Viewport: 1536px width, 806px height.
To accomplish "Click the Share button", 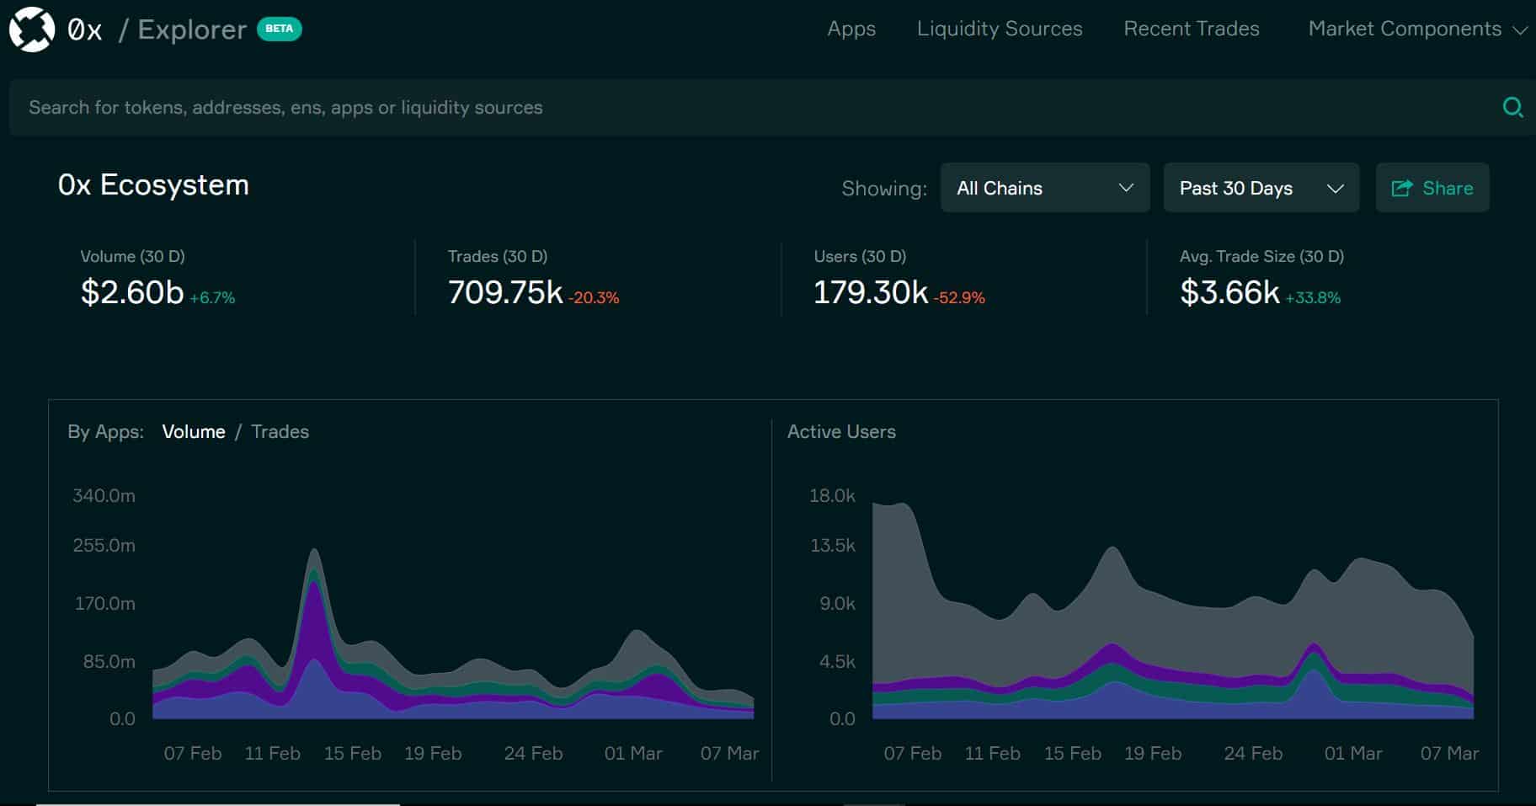I will pos(1432,188).
